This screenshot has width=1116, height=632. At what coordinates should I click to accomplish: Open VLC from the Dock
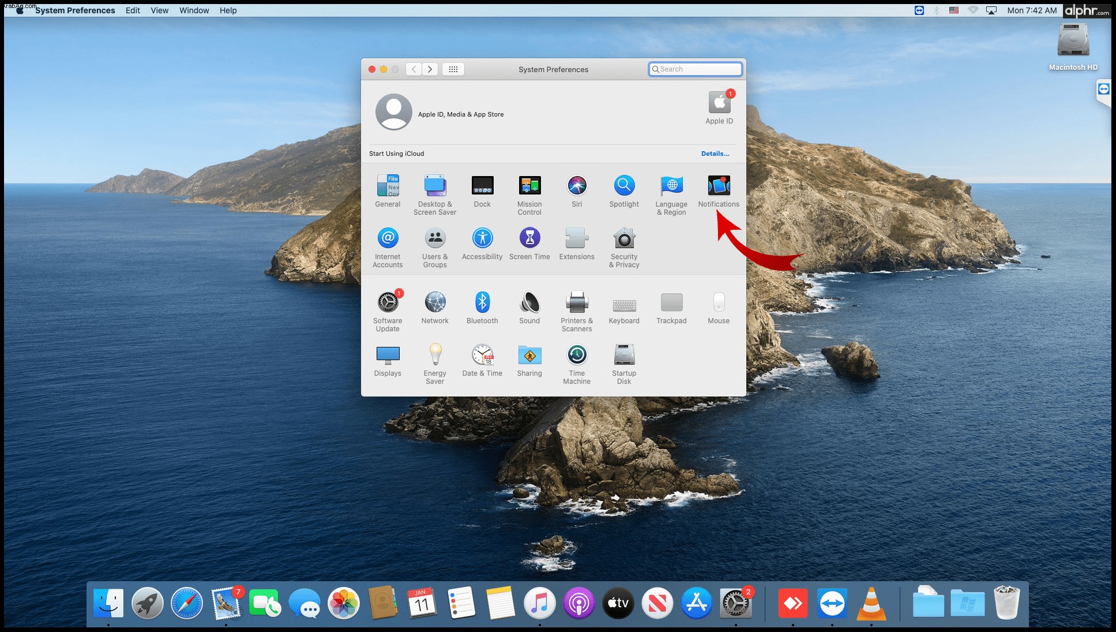[x=871, y=603]
